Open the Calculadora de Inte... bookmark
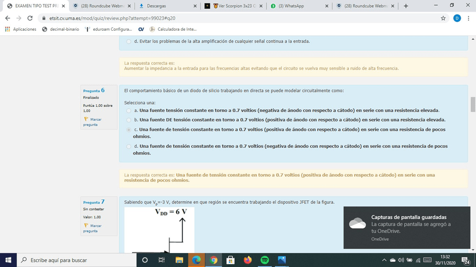Viewport: 476px width, 267px height. pos(173,29)
